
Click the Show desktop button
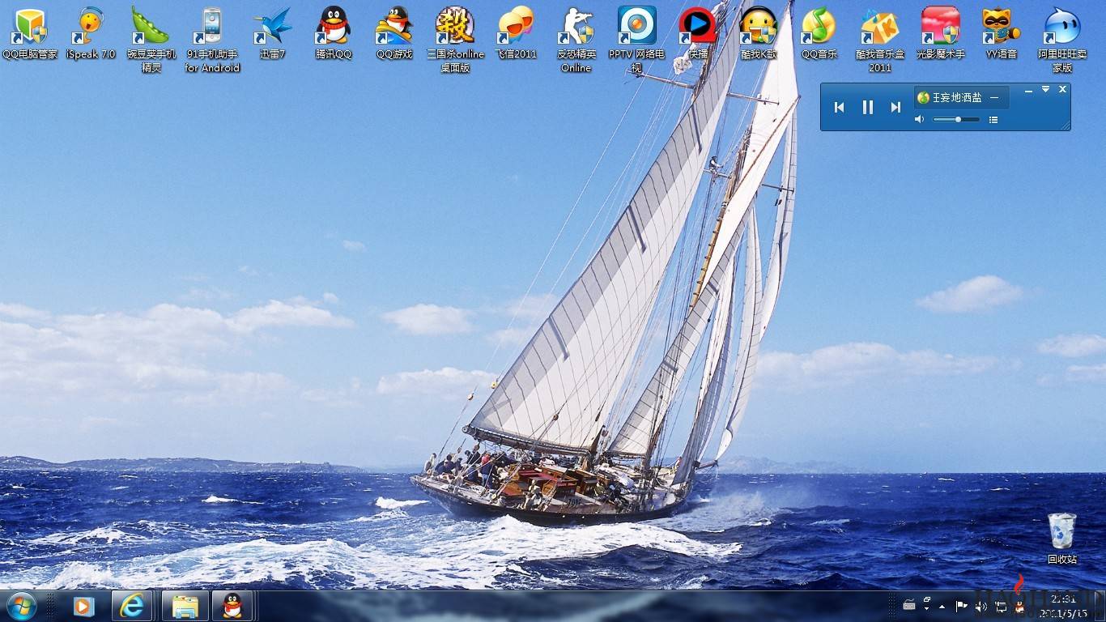(1100, 606)
